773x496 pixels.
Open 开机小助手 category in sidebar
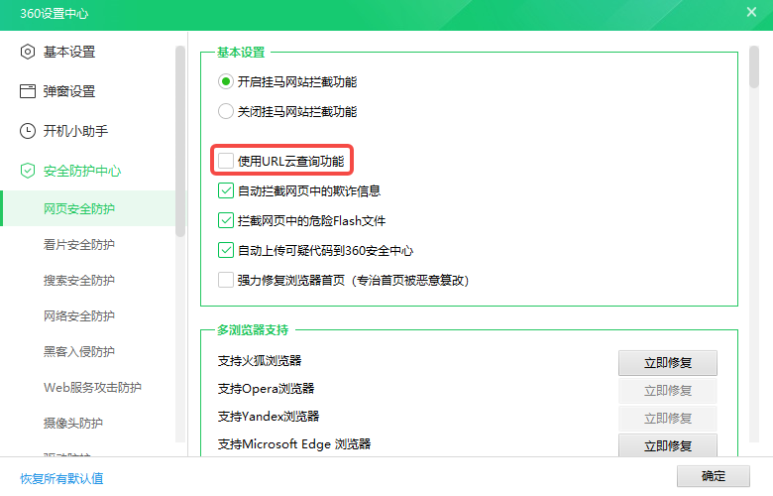tap(75, 131)
